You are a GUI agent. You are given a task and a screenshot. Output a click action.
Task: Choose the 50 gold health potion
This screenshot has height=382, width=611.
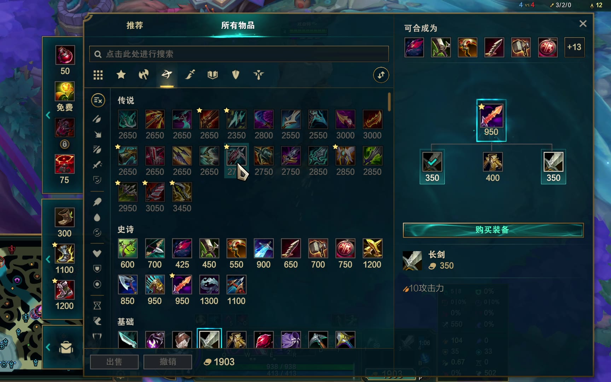pos(65,55)
